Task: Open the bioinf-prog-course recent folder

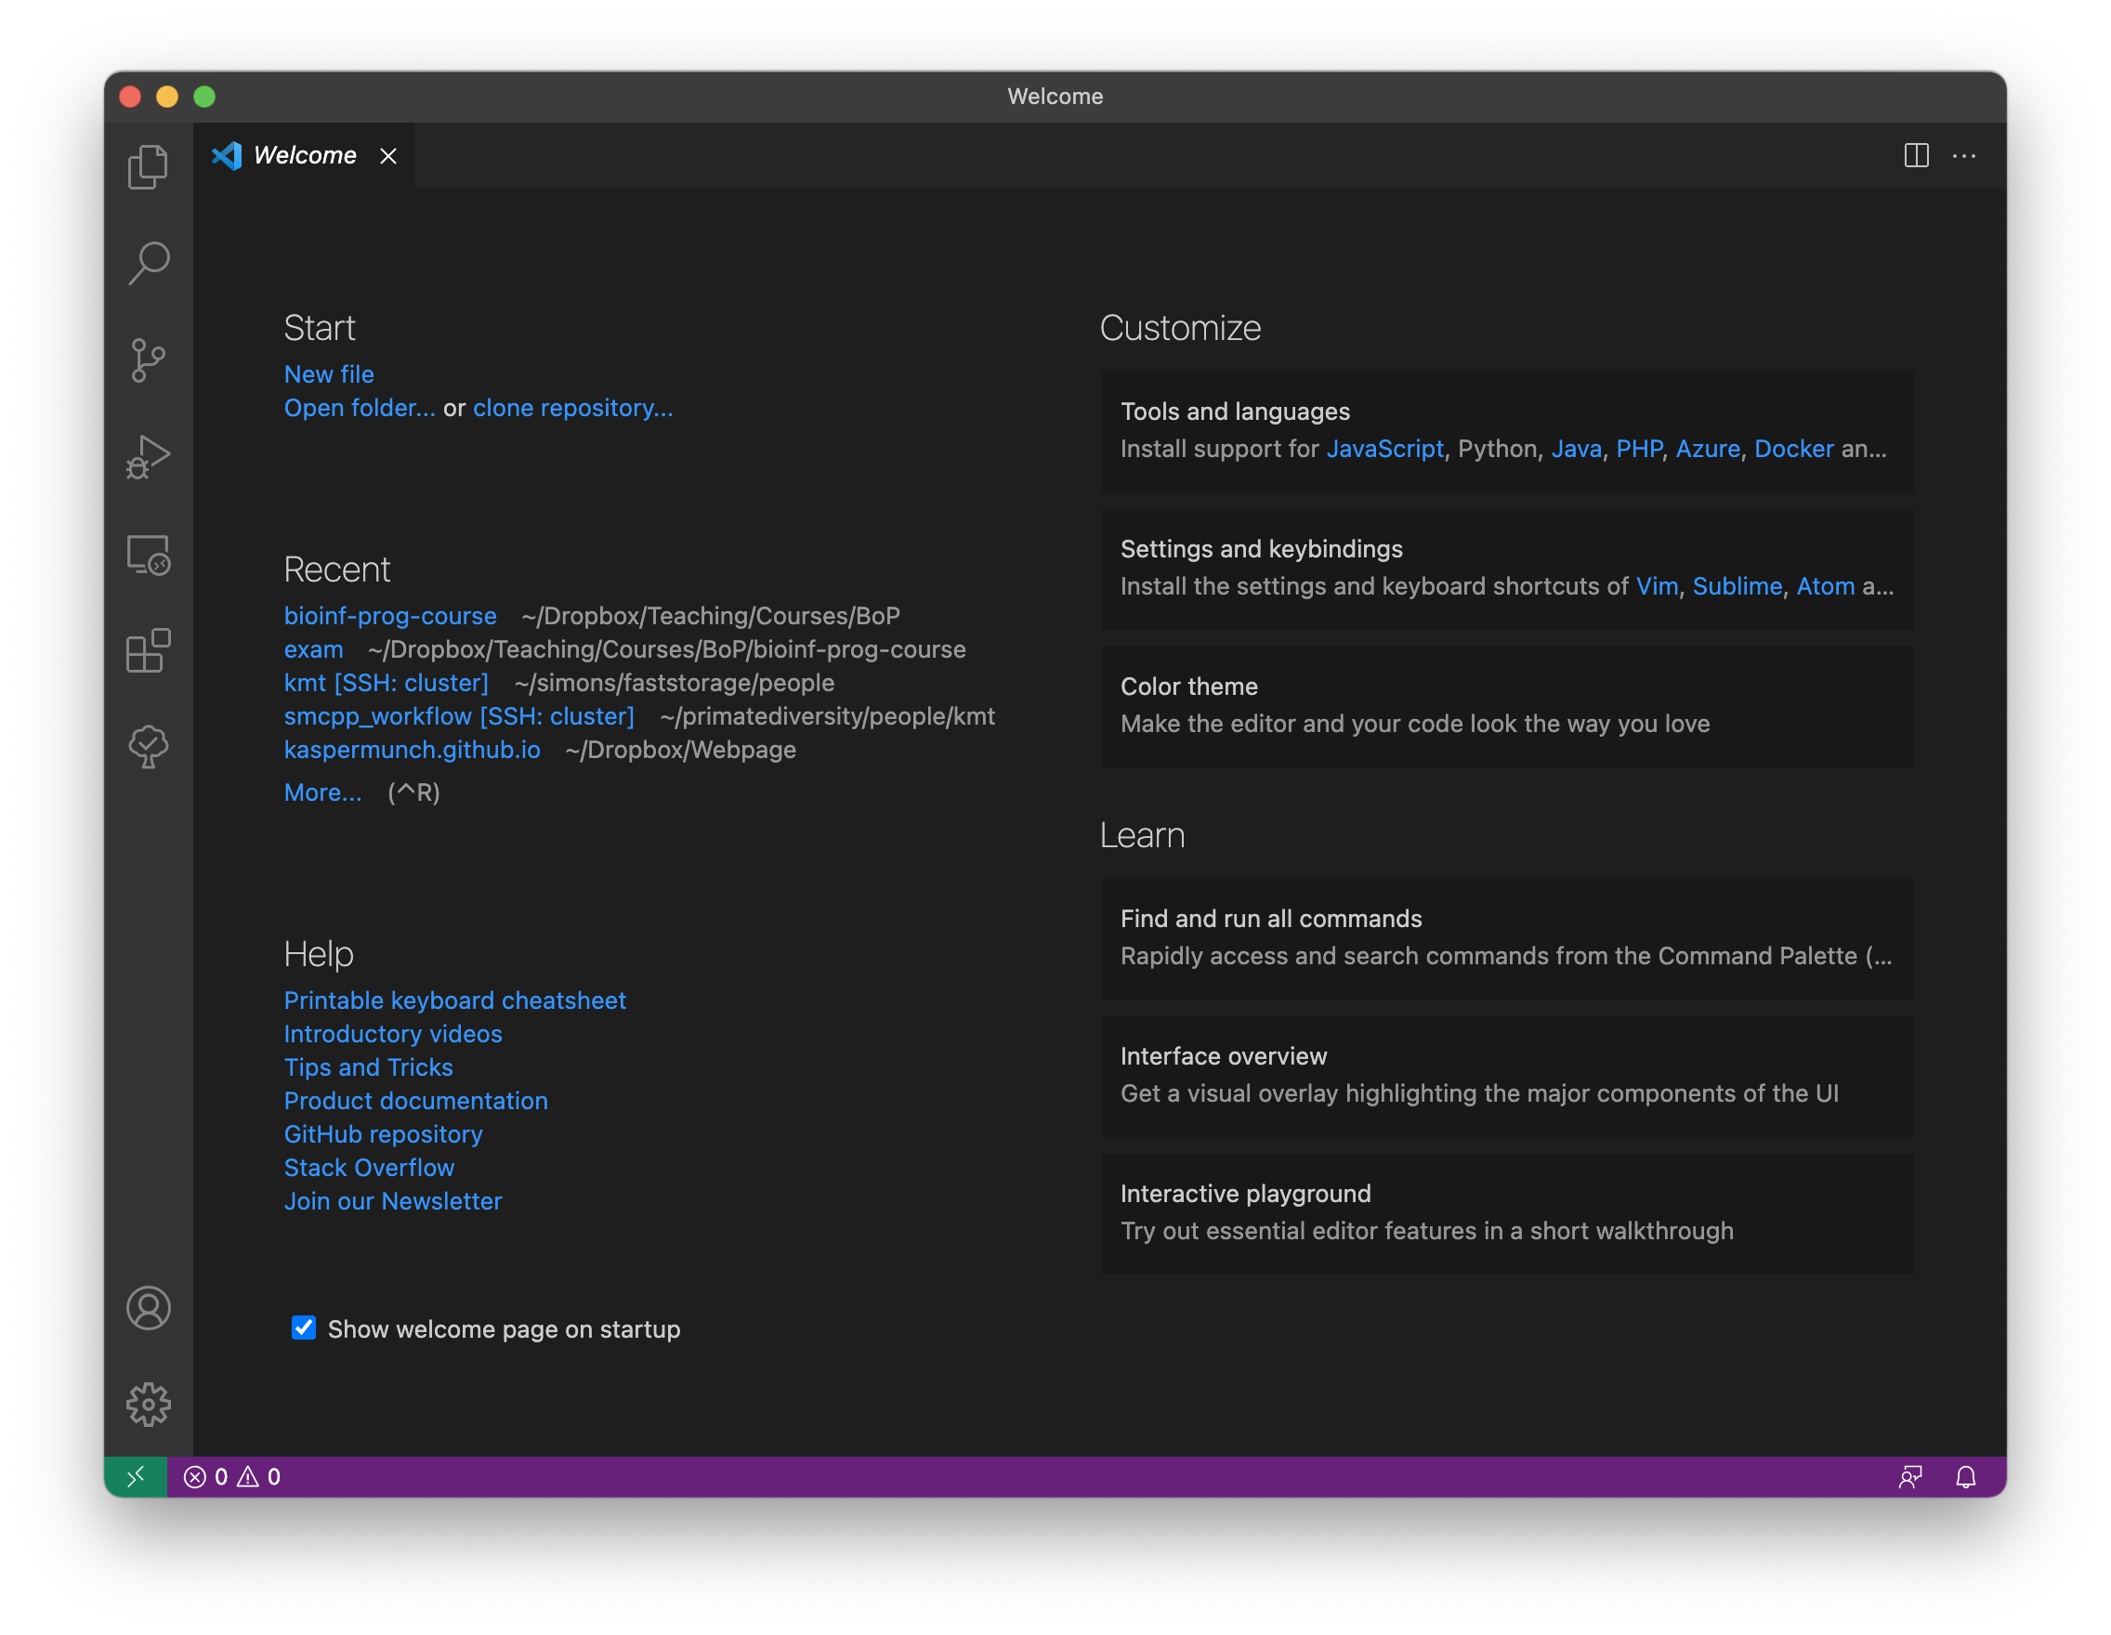Action: pyautogui.click(x=389, y=616)
